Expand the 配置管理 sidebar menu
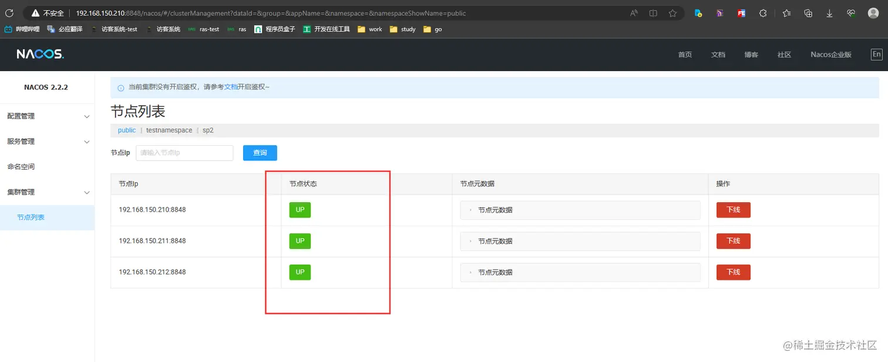888x362 pixels. 47,116
